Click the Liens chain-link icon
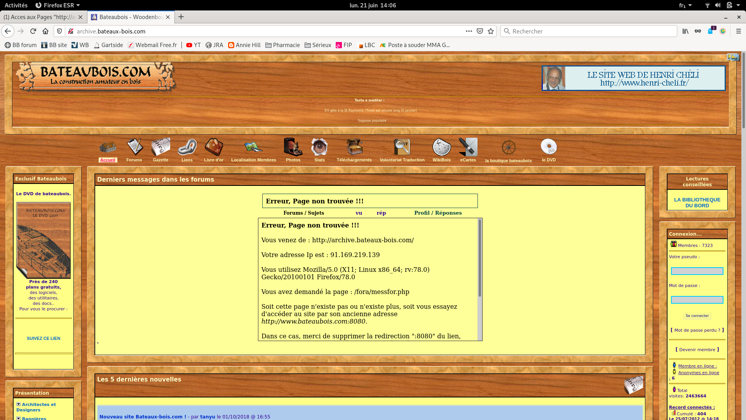This screenshot has height=420, width=746. coord(187,147)
